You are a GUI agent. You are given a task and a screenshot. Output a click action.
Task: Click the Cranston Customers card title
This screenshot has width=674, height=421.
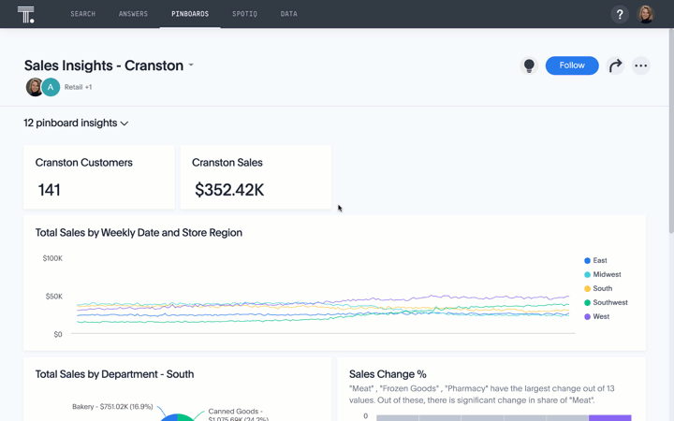point(84,163)
